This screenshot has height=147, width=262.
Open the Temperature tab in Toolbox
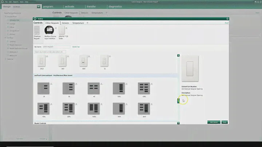[78, 23]
